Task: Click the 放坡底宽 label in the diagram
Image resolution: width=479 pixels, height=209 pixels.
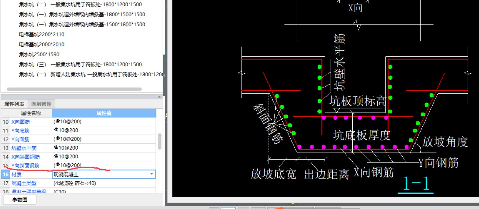Action: [x=273, y=174]
